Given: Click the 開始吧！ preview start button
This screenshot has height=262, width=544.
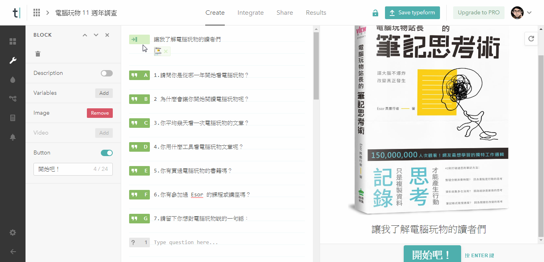Looking at the screenshot, I should point(432,254).
